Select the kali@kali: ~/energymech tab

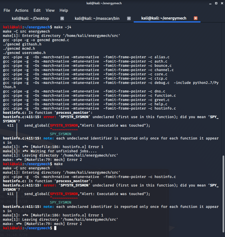(164, 18)
